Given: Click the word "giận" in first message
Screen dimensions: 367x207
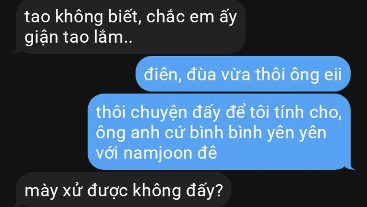Looking at the screenshot, I should tap(41, 38).
